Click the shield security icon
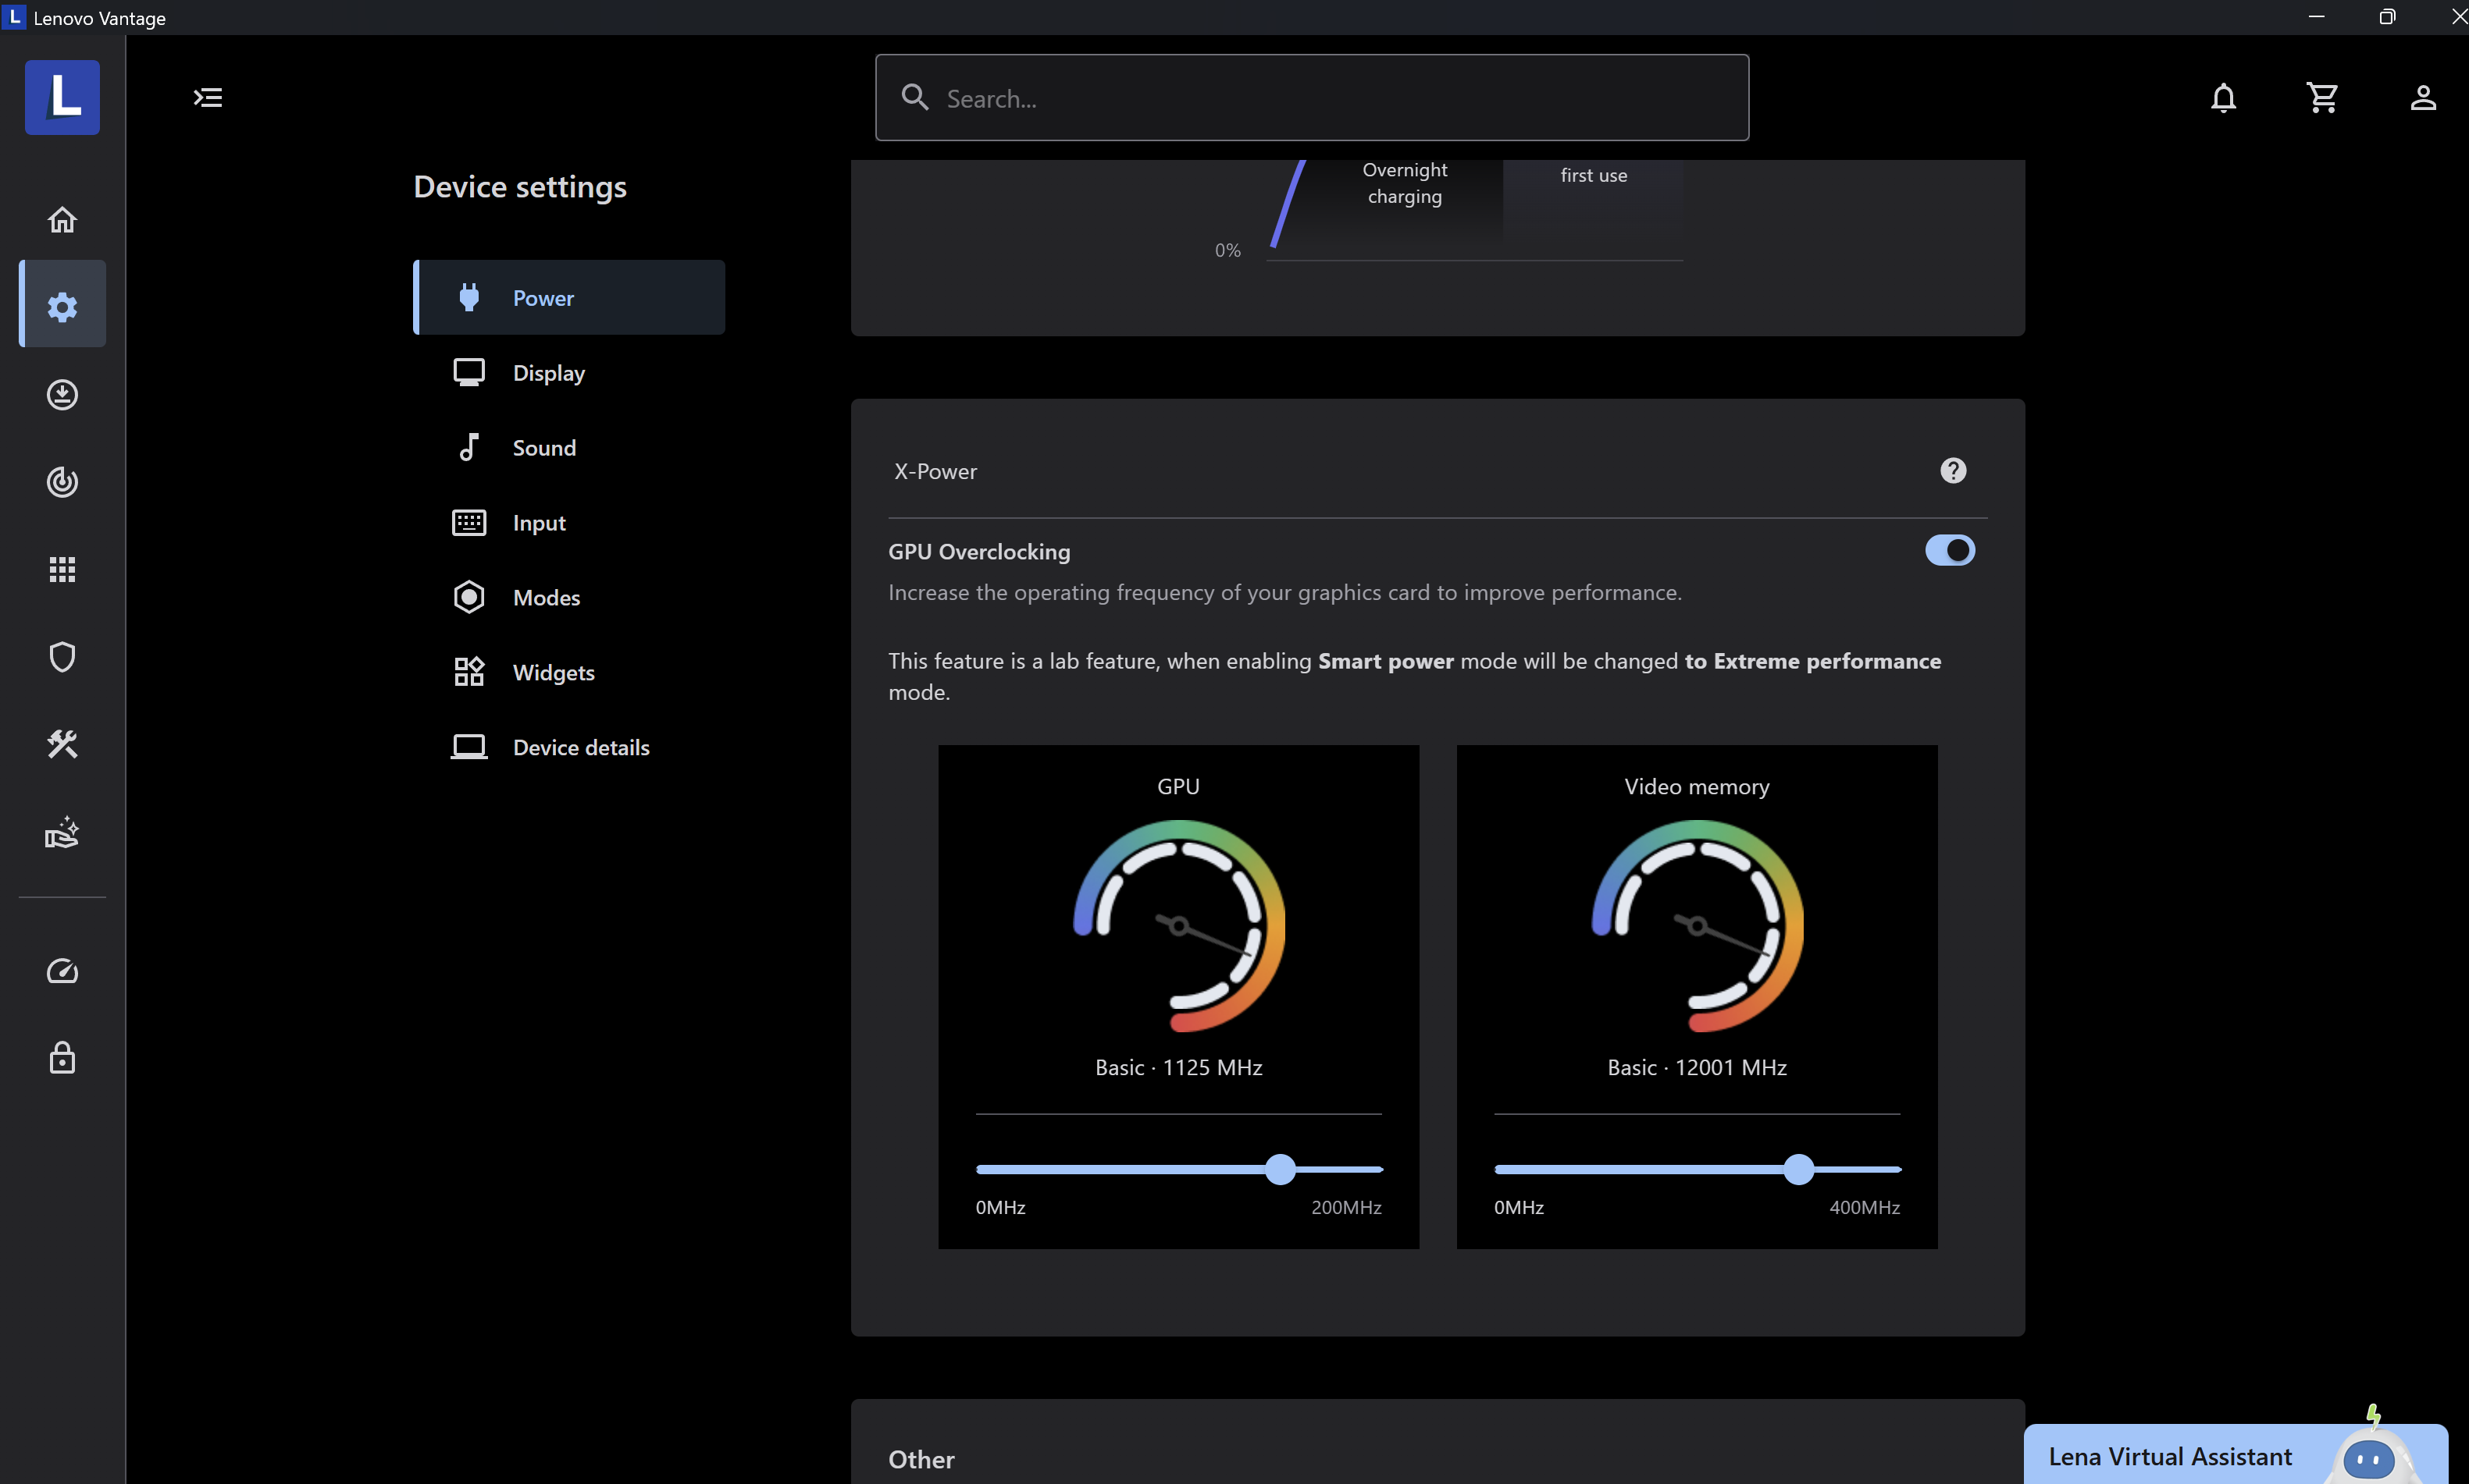This screenshot has width=2469, height=1484. coord(62,657)
